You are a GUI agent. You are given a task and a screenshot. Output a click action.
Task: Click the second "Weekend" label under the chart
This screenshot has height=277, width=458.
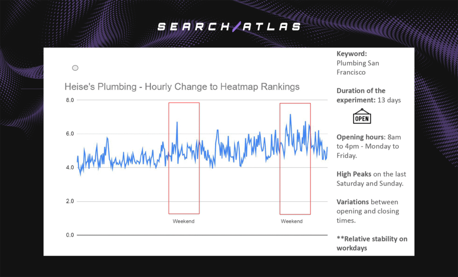click(292, 221)
